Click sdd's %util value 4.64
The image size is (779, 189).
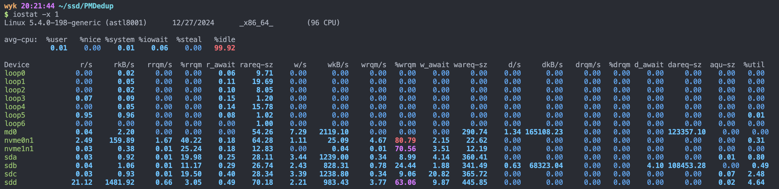[x=756, y=182]
